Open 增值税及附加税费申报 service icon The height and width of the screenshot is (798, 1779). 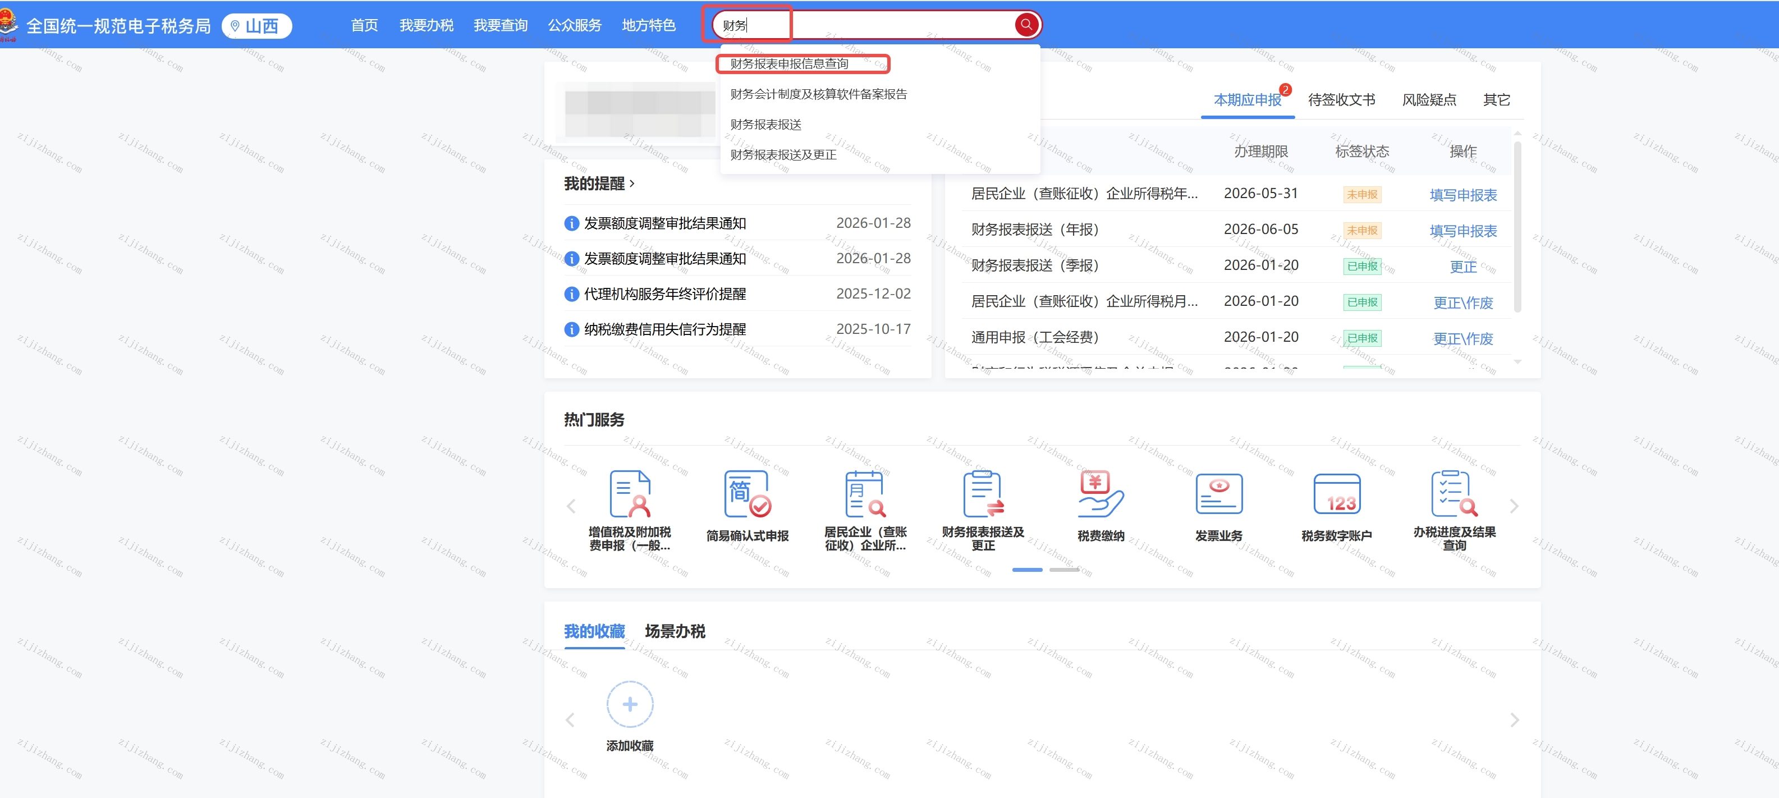(x=629, y=494)
